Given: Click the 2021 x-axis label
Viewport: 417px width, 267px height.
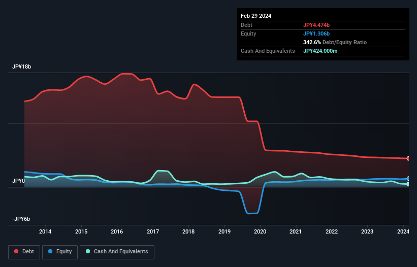Looking at the screenshot, I should pos(296,231).
